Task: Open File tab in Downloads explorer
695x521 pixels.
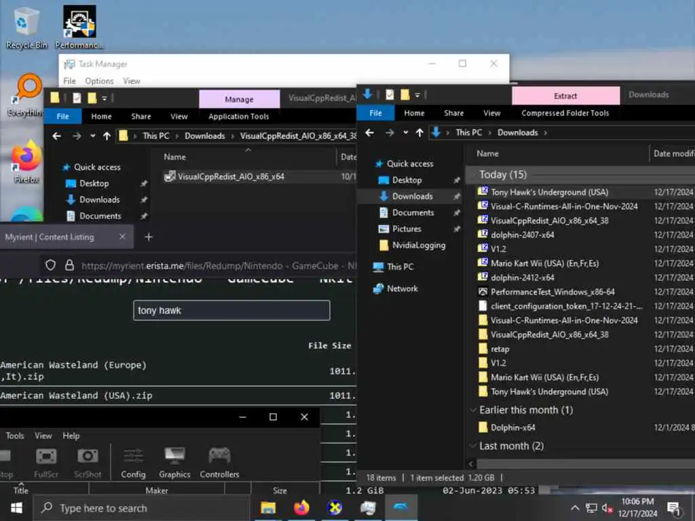Action: click(x=375, y=113)
